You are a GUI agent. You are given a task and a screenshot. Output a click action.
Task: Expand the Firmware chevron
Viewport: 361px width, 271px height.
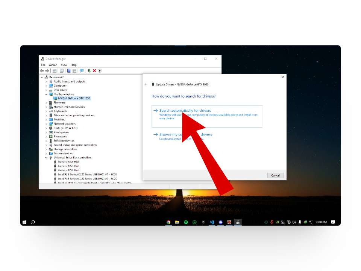(46, 103)
